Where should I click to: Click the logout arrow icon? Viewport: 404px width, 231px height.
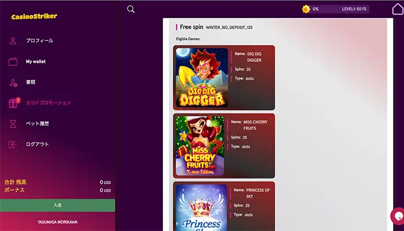point(13,144)
